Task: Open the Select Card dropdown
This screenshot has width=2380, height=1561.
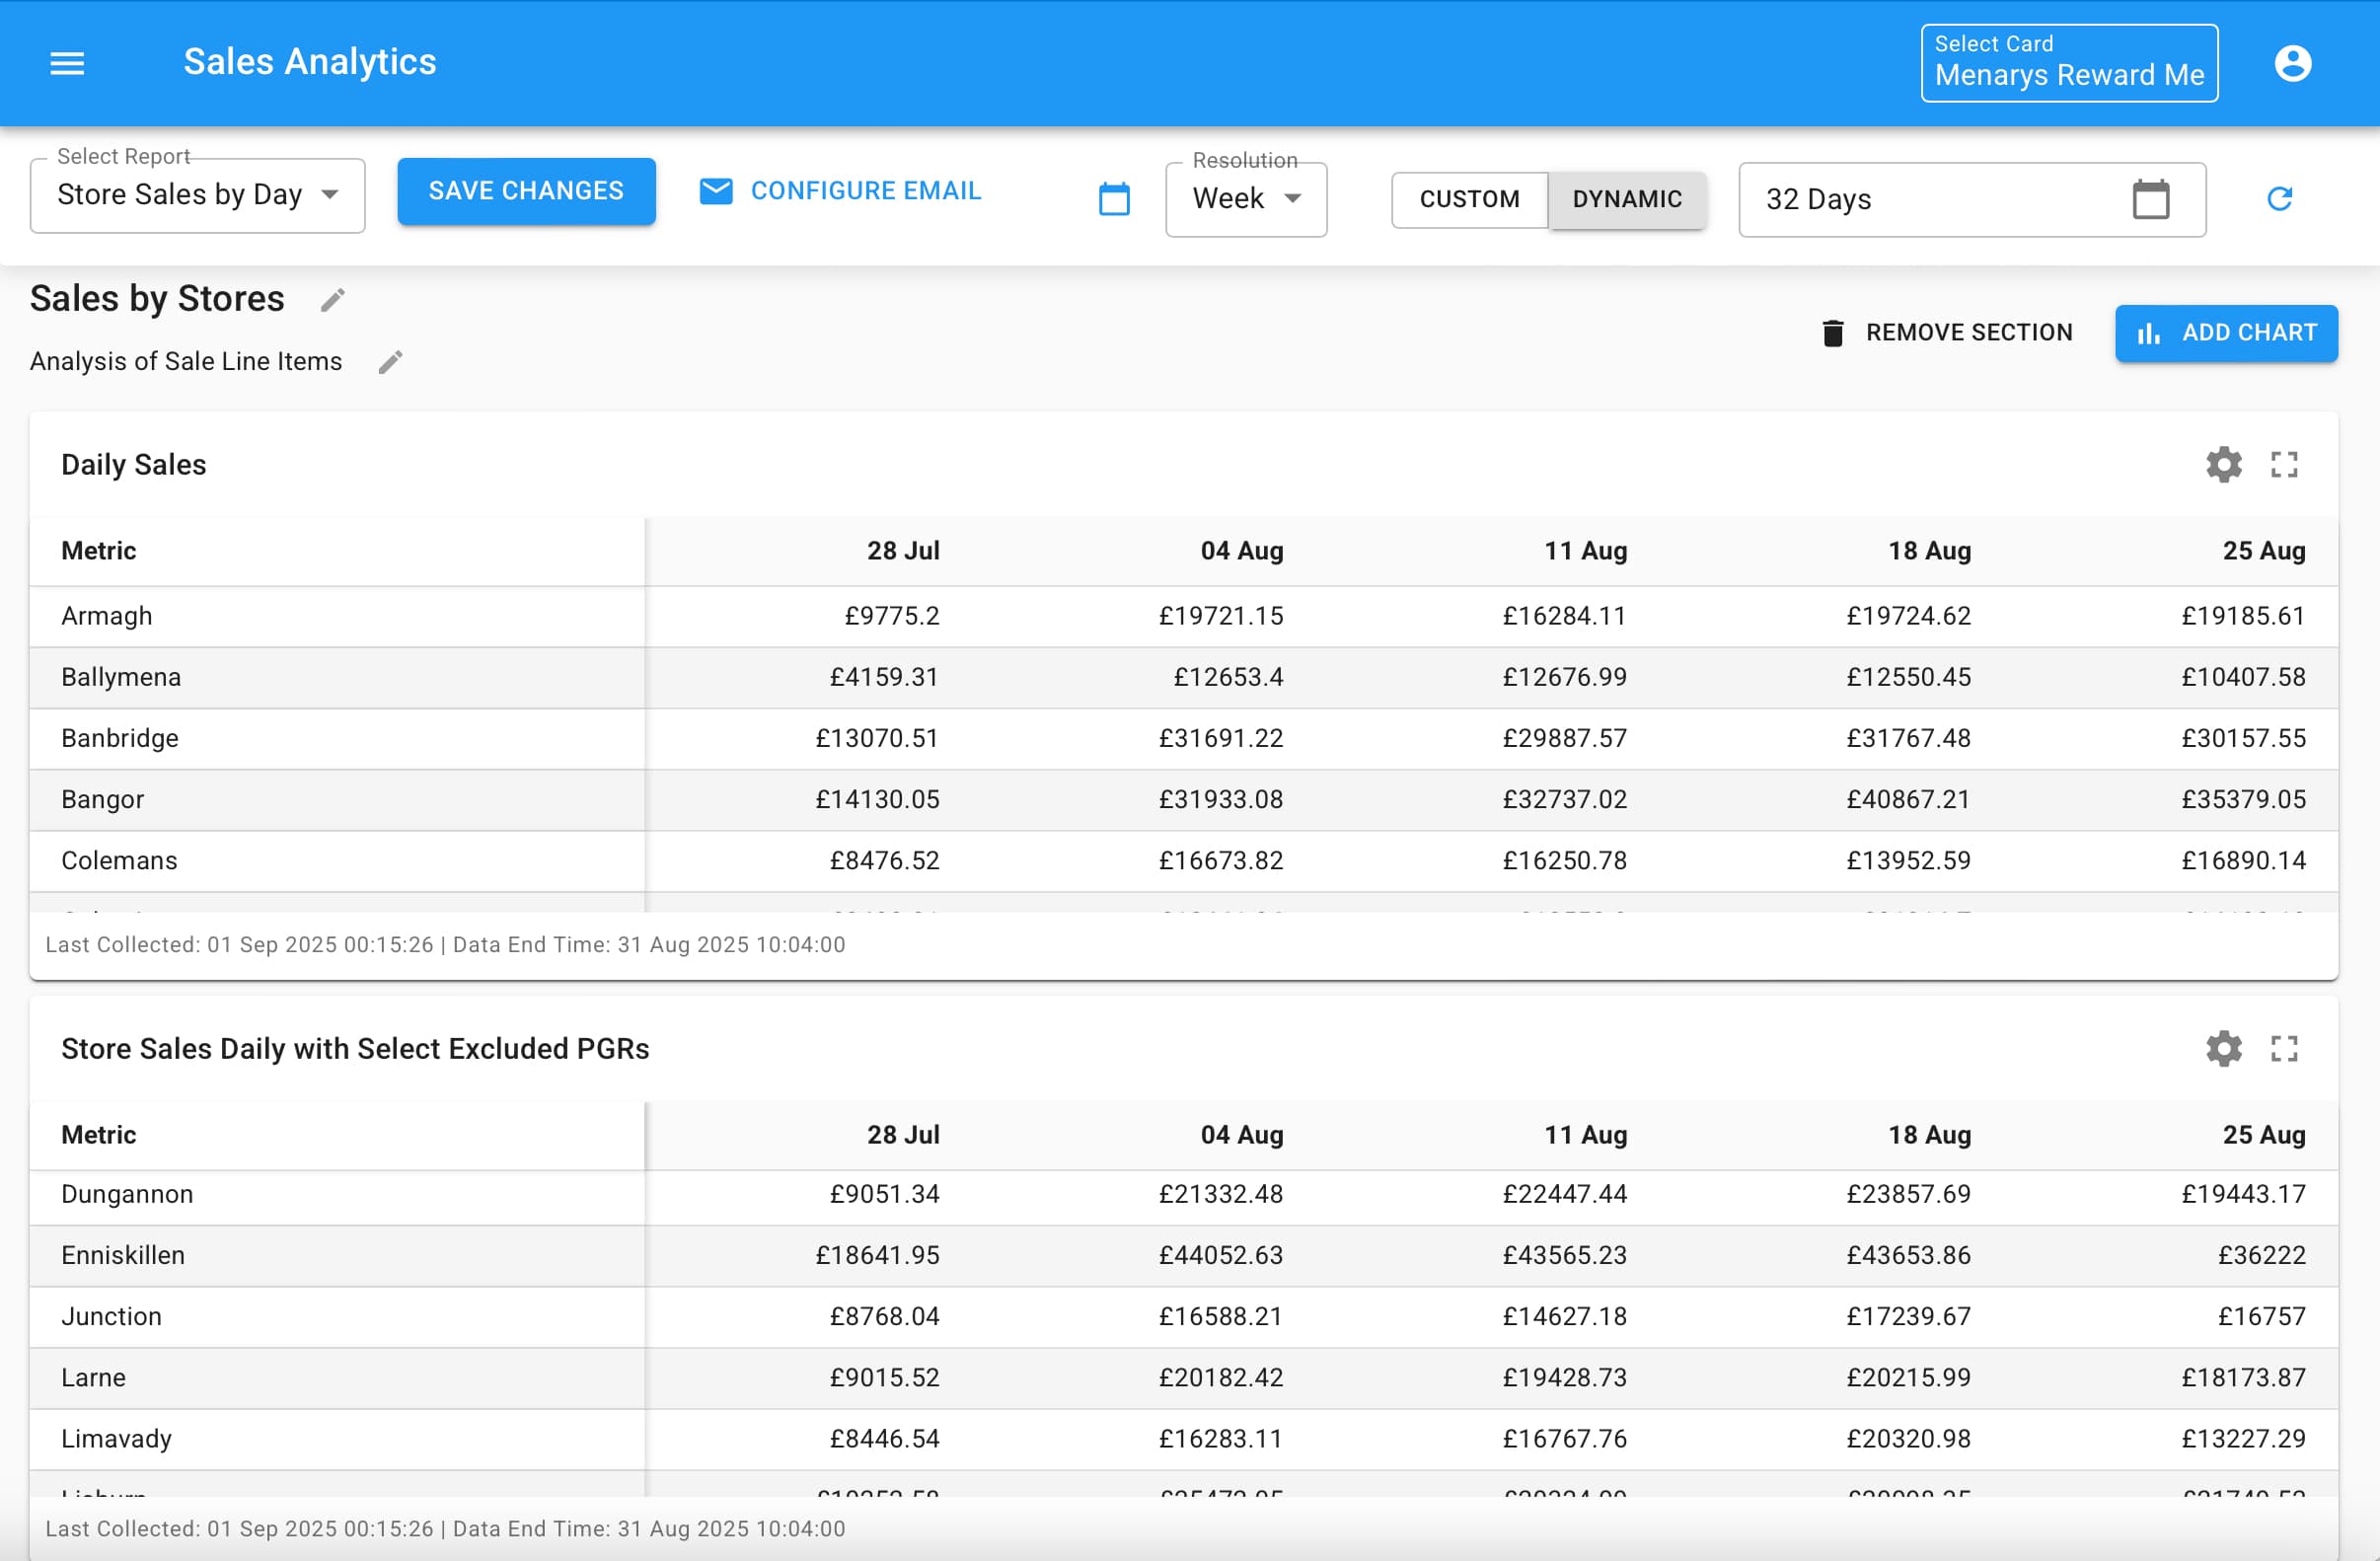Action: click(x=2068, y=63)
